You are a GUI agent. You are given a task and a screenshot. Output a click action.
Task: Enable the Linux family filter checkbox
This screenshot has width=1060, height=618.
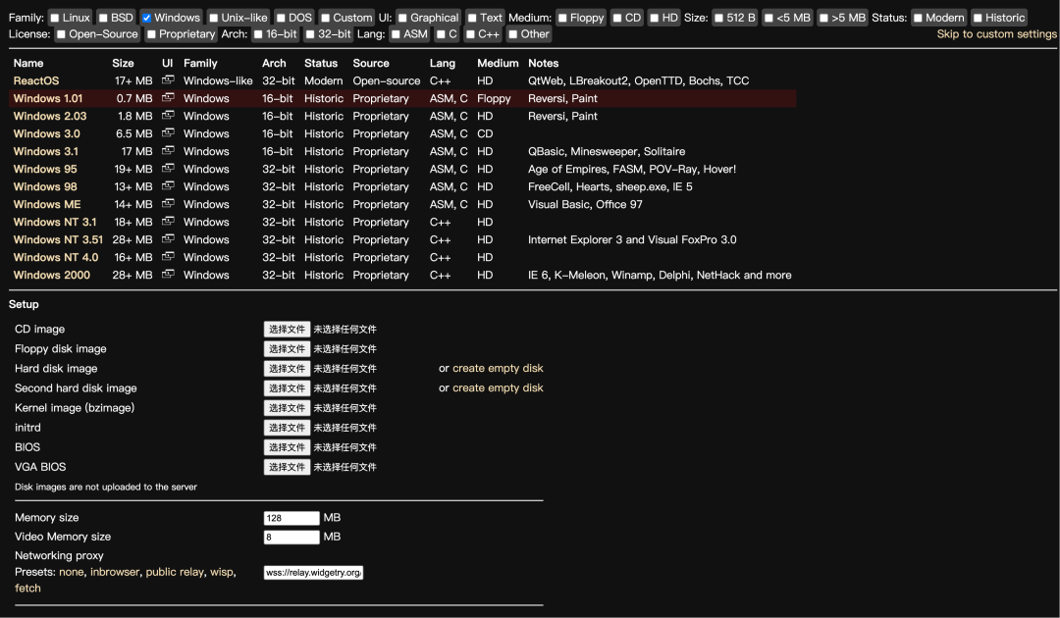pos(55,18)
